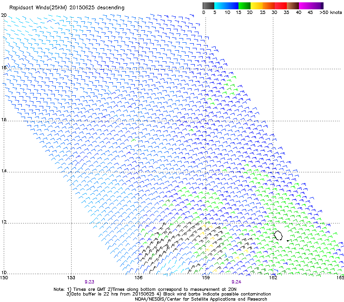This screenshot has height=302, width=344.
Task: Click the longitude label '153' on bottom axis
Action: pos(71,278)
